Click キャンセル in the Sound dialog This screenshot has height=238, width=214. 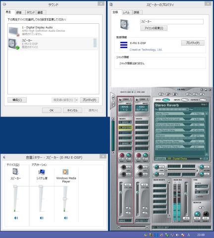(72, 110)
